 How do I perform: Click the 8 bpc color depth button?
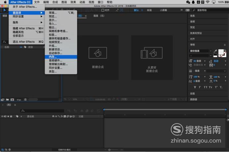(19, 100)
